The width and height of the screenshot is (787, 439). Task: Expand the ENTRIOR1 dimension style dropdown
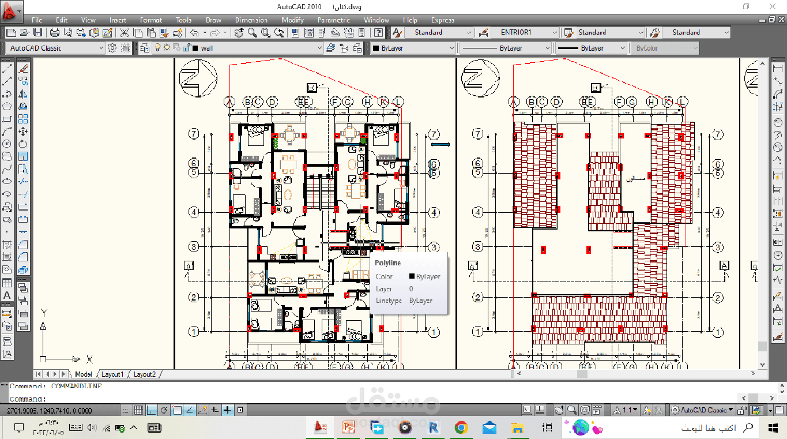[x=525, y=32]
